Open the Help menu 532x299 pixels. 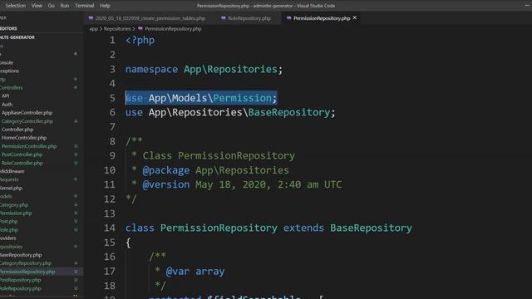click(x=106, y=6)
